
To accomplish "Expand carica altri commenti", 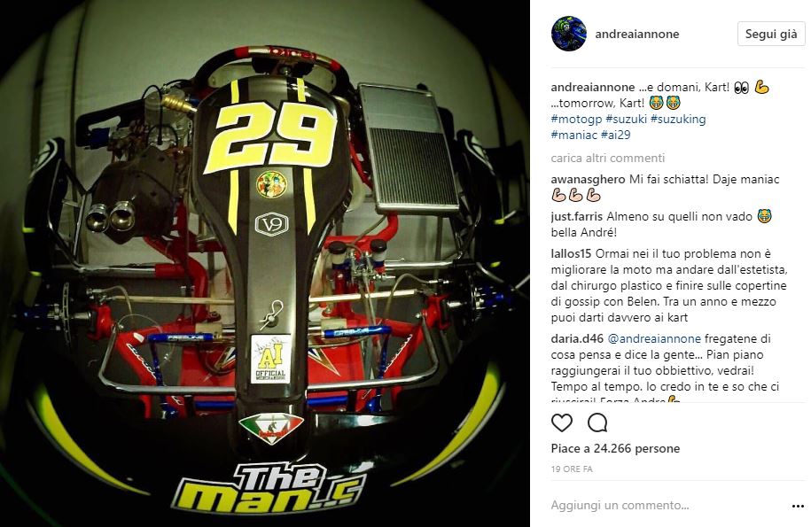I will (608, 158).
